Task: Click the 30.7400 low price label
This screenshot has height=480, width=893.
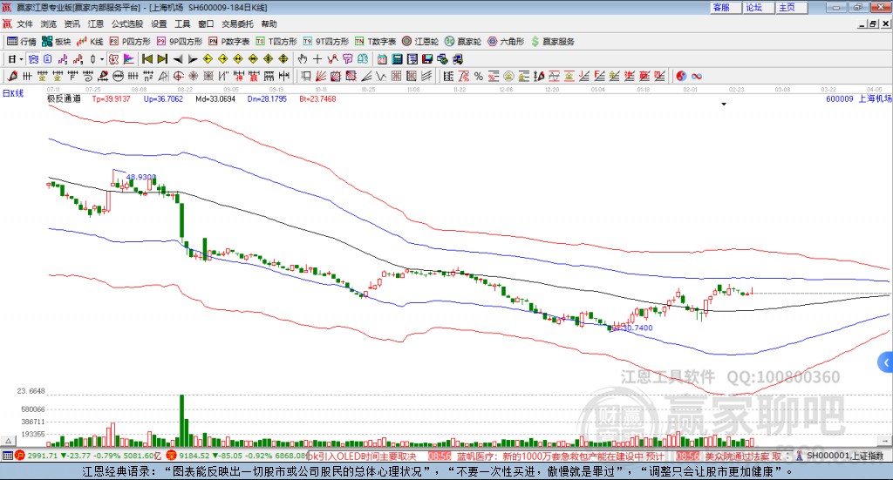Action: coord(637,328)
